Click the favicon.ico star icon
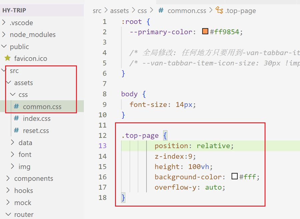The image size is (300, 219). [x=7, y=58]
